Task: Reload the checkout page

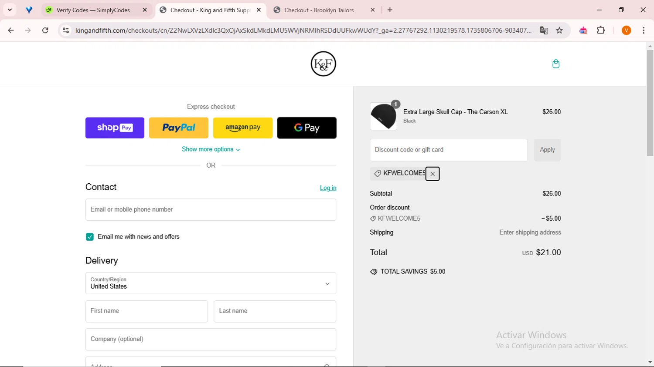Action: 45,30
